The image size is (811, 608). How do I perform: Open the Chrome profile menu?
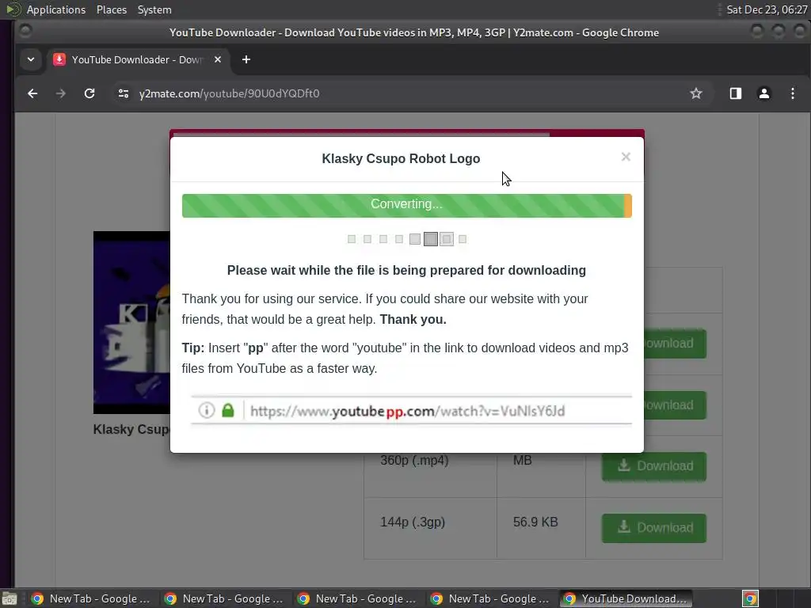point(763,93)
